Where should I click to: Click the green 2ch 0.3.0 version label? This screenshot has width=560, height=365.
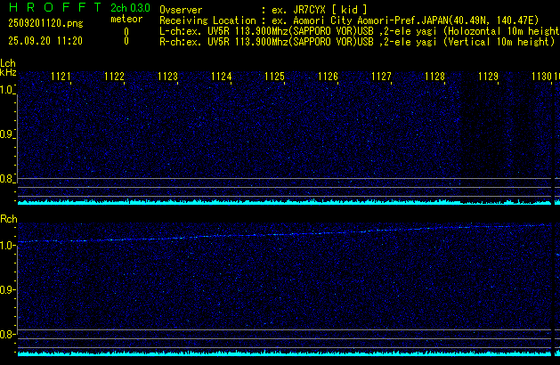point(129,8)
